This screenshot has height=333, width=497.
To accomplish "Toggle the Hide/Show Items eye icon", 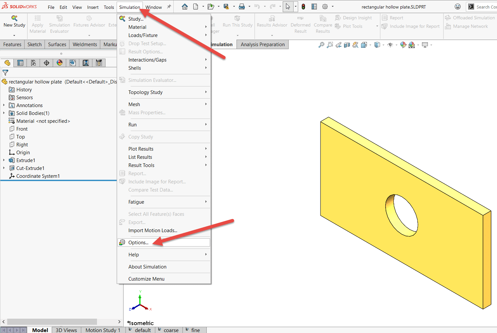I will coord(390,45).
